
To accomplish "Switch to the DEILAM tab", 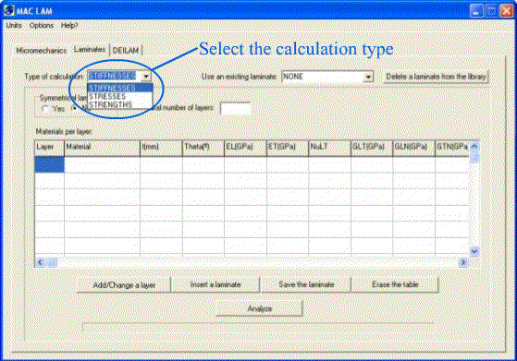I will (x=126, y=51).
